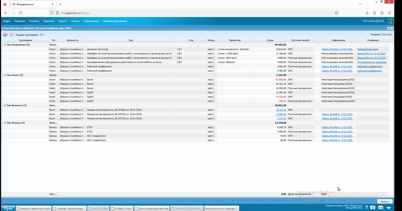Open the Справочники menu
The width and height of the screenshot is (402, 211).
click(91, 21)
